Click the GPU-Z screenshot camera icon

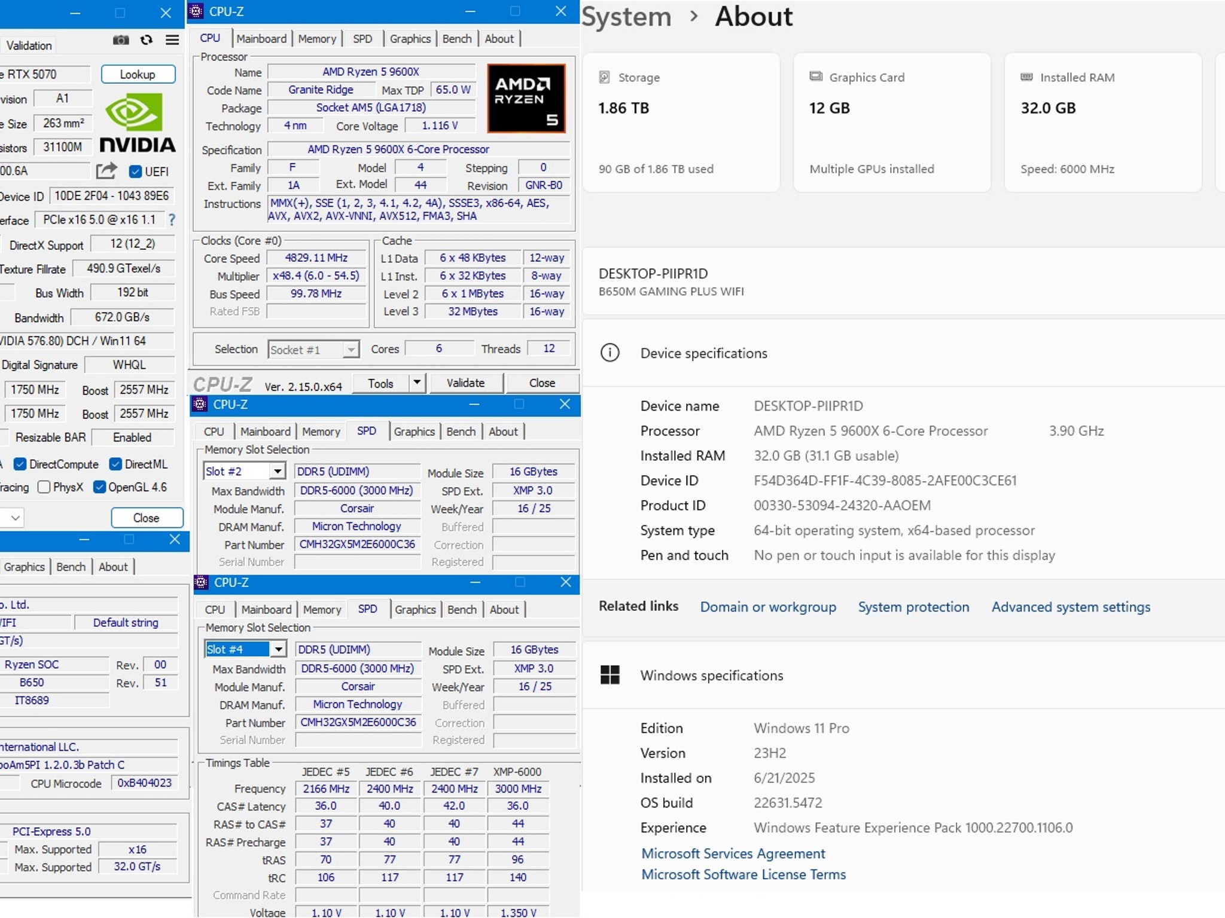(x=121, y=40)
